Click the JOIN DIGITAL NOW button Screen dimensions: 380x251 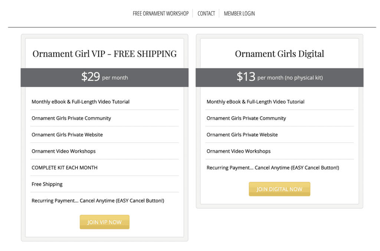coord(279,189)
